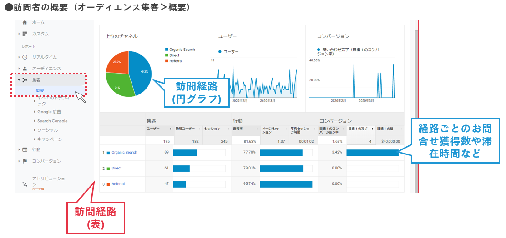Click the Organic Search link in table

pyautogui.click(x=124, y=152)
